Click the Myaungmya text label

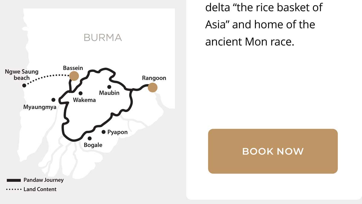pos(40,107)
